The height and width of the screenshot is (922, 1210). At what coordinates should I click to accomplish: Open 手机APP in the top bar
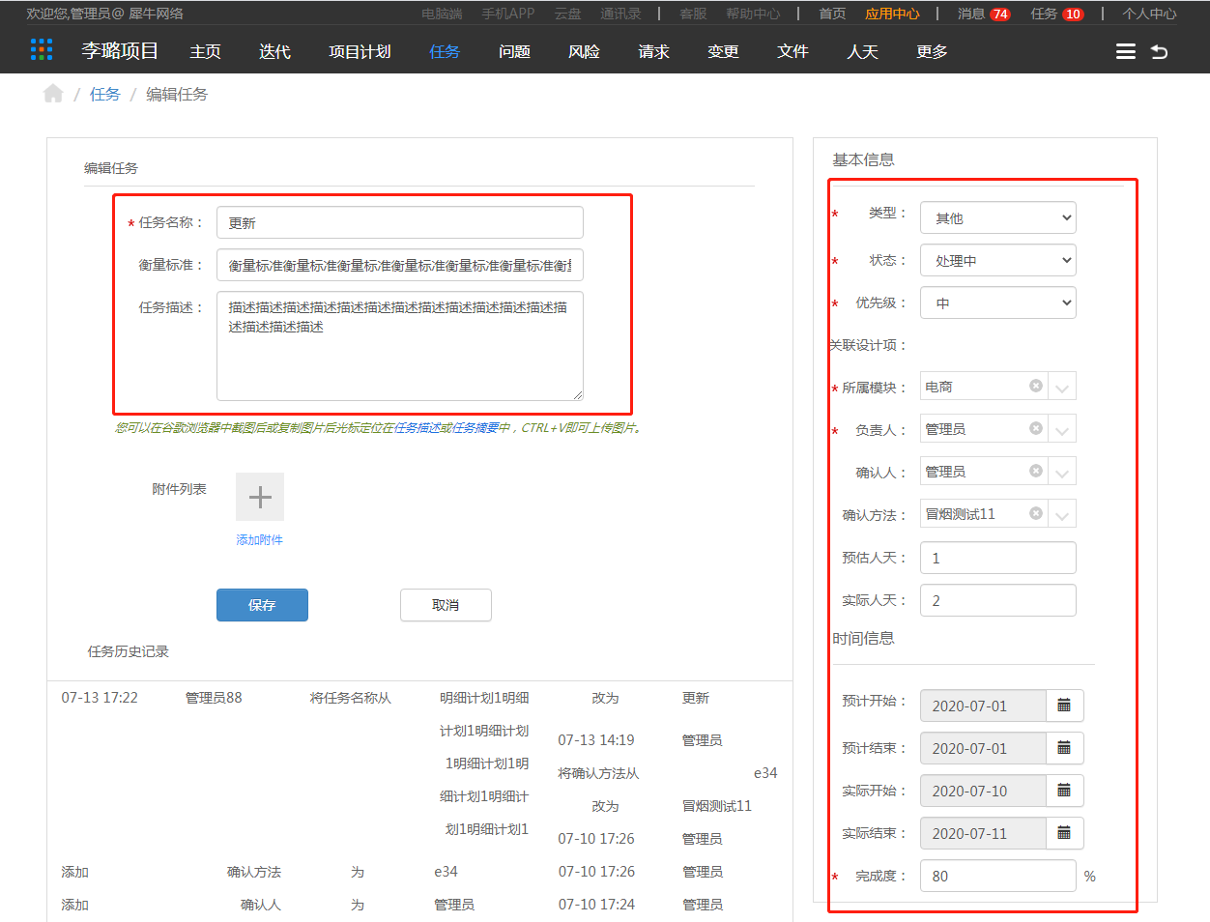coord(508,14)
